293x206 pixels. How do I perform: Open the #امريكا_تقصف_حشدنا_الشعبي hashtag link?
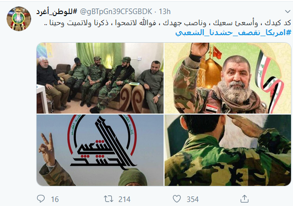coord(233,33)
